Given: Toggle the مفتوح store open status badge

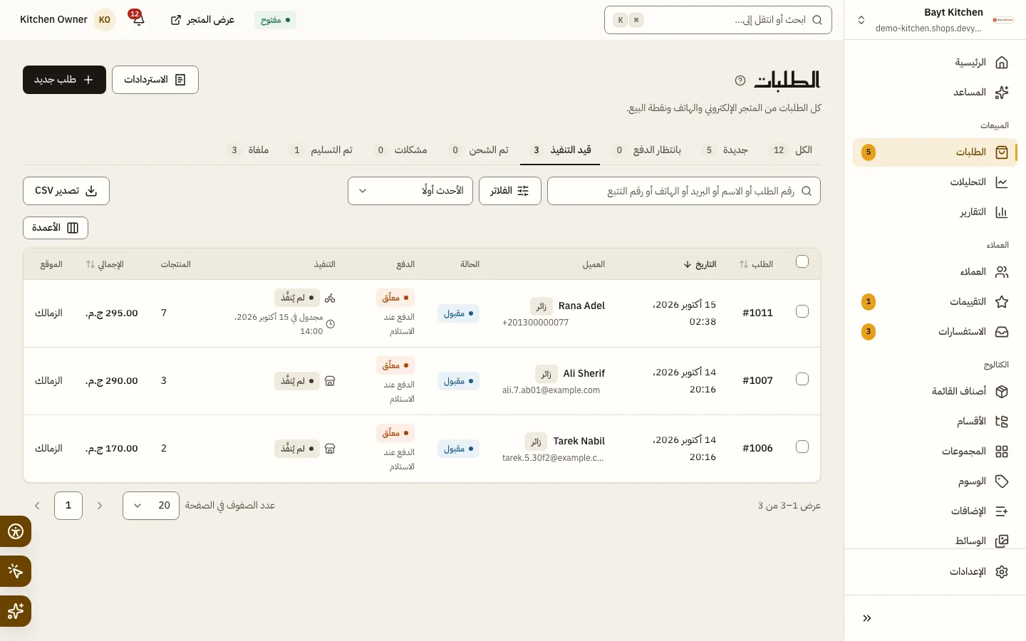Looking at the screenshot, I should point(275,20).
